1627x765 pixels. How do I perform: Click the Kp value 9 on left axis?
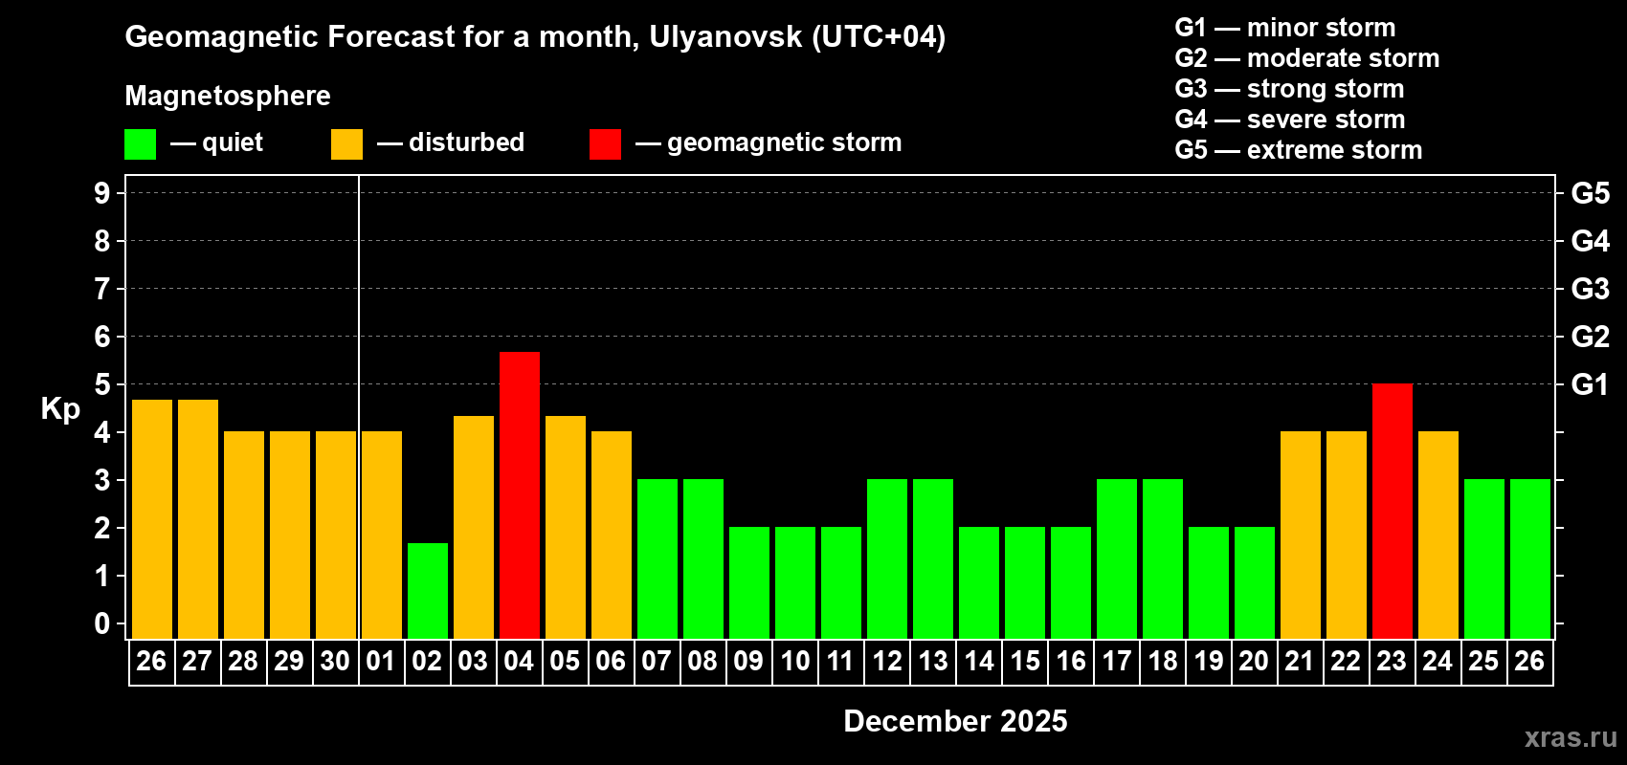pos(102,193)
